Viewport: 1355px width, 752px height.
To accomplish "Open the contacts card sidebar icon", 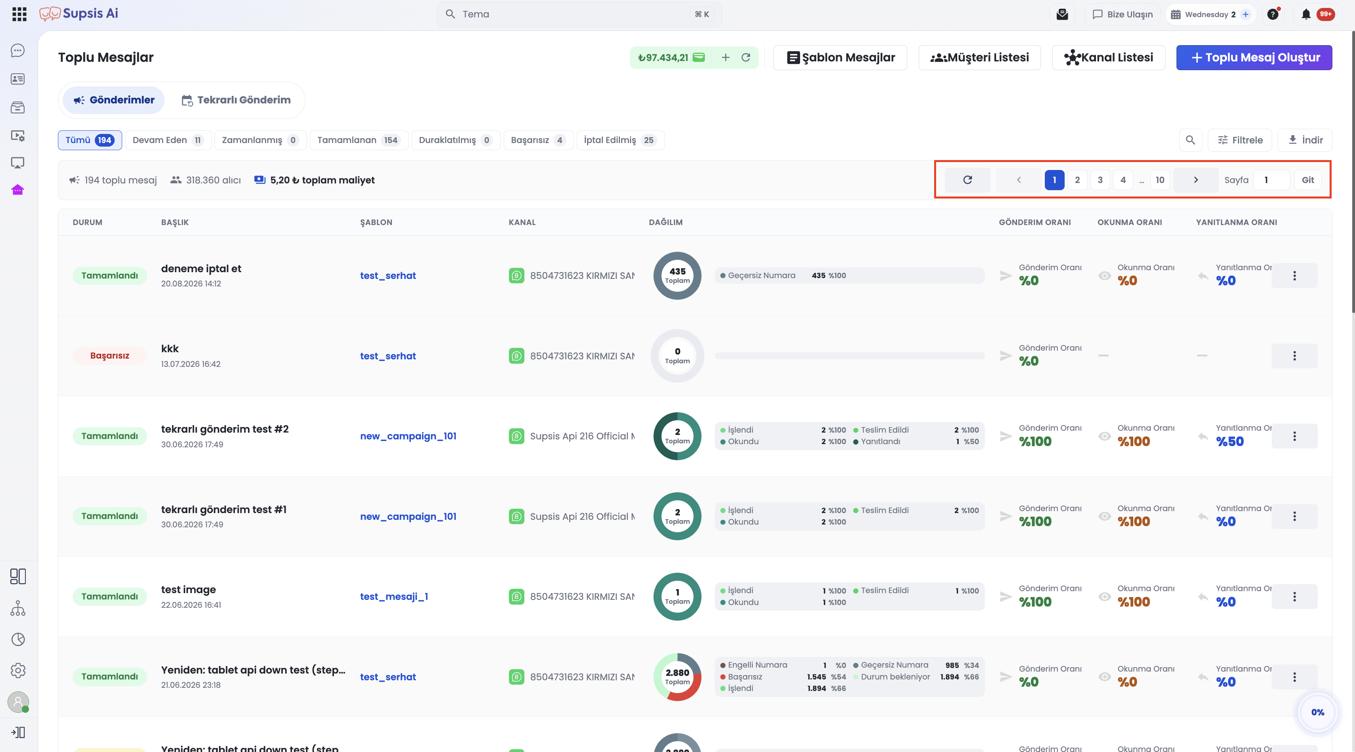I will click(x=18, y=79).
